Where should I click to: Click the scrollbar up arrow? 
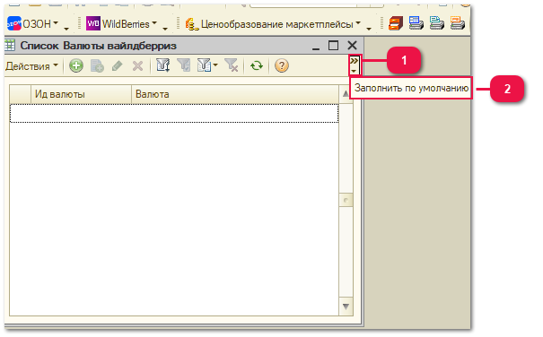[x=346, y=94]
